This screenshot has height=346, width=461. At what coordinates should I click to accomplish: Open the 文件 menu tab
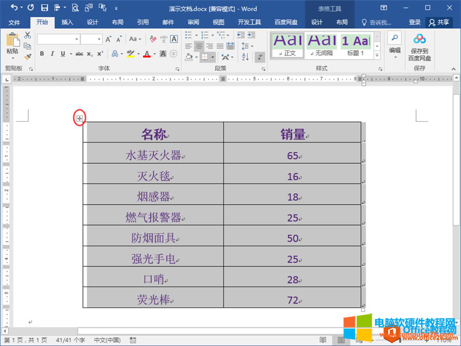point(14,22)
